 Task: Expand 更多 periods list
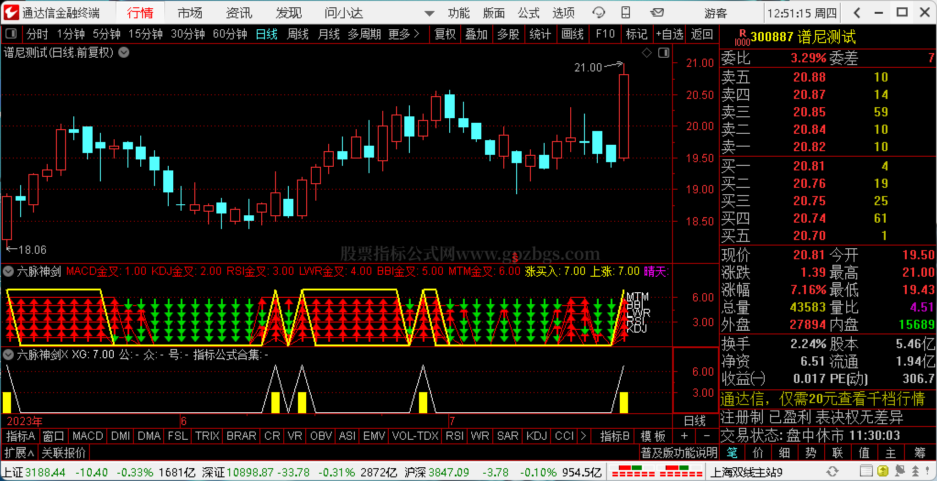404,34
